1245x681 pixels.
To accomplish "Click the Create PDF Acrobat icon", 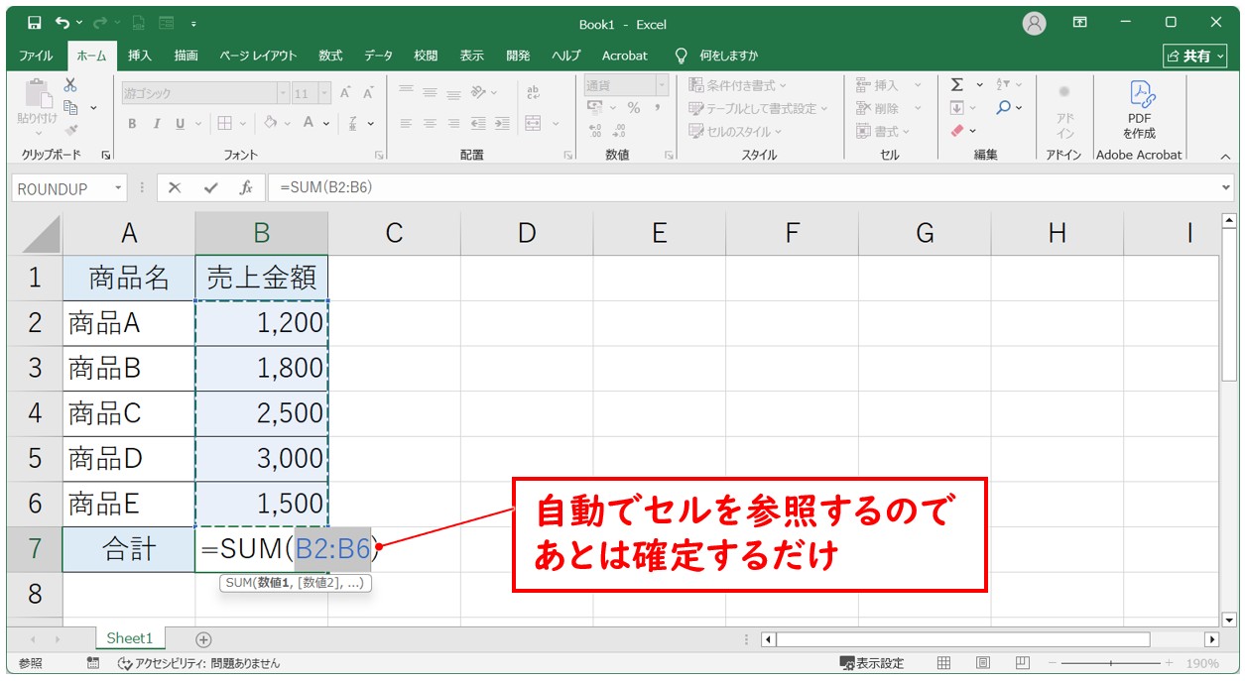I will 1139,108.
